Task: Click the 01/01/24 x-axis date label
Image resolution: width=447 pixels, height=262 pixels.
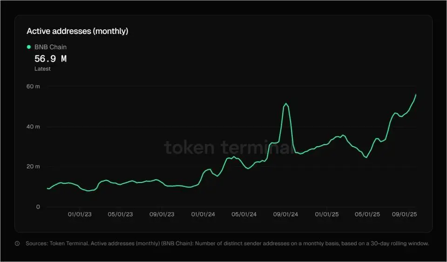Action: (x=203, y=215)
